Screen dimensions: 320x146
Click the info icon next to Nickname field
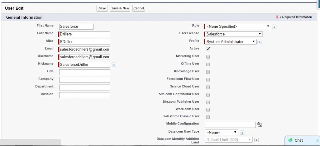pyautogui.click(x=114, y=65)
